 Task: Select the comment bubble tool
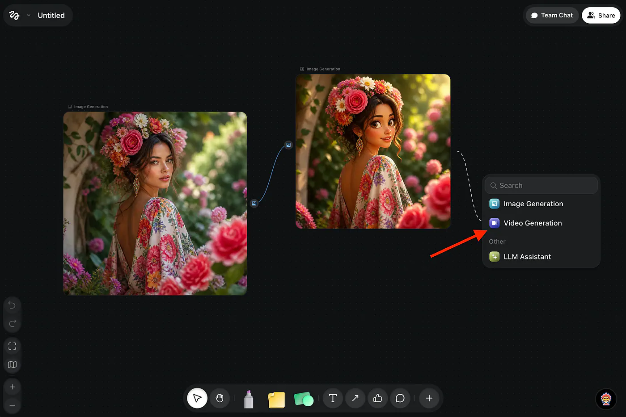(x=400, y=398)
